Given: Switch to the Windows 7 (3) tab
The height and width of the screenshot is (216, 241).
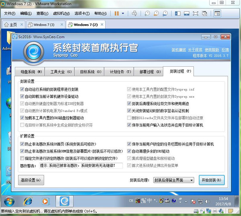Looking at the screenshot, I should 44,25.
